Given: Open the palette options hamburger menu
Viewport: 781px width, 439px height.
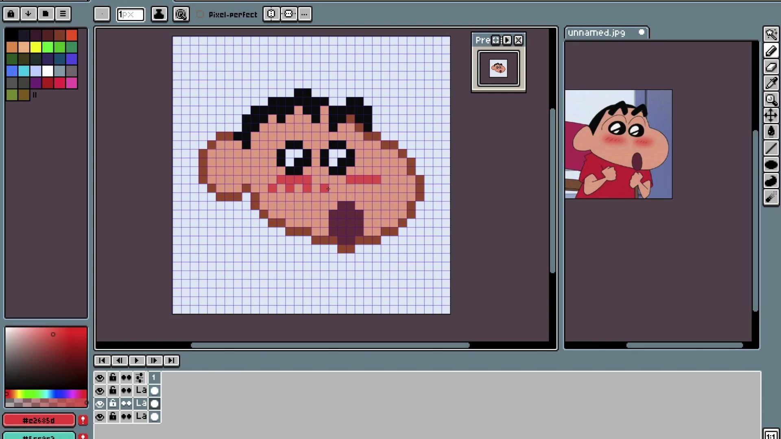Looking at the screenshot, I should [63, 14].
